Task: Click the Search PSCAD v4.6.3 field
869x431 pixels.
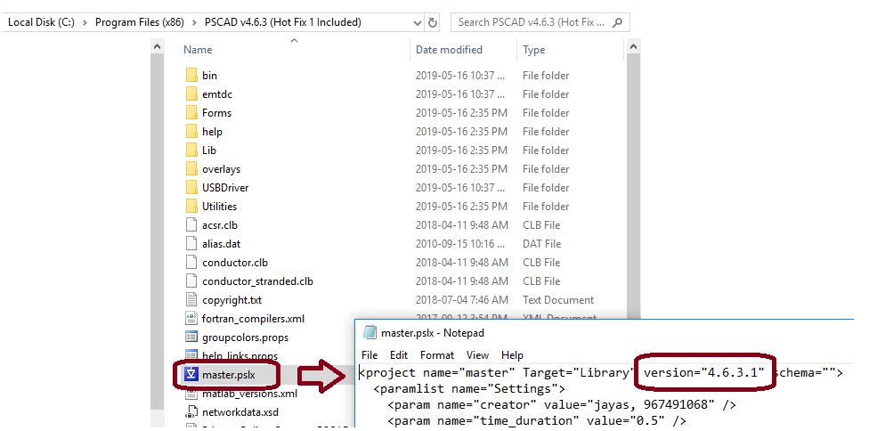Action: point(540,23)
